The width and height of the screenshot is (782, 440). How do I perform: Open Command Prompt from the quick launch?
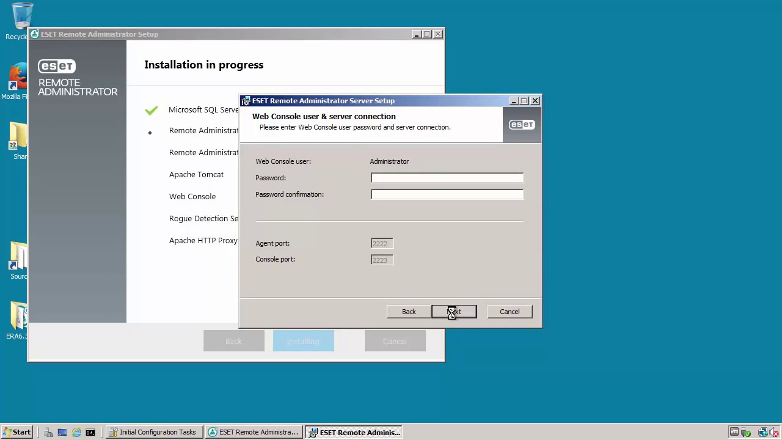tap(90, 432)
